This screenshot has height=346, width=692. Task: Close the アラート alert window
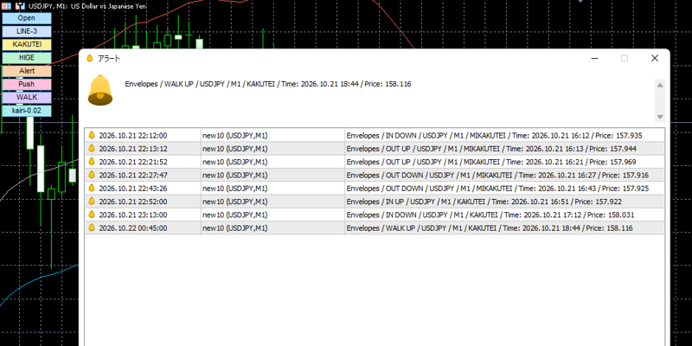tap(655, 58)
